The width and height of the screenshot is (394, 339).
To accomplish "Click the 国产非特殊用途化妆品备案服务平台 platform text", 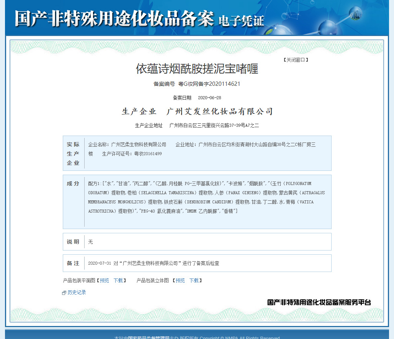I will point(319,302).
